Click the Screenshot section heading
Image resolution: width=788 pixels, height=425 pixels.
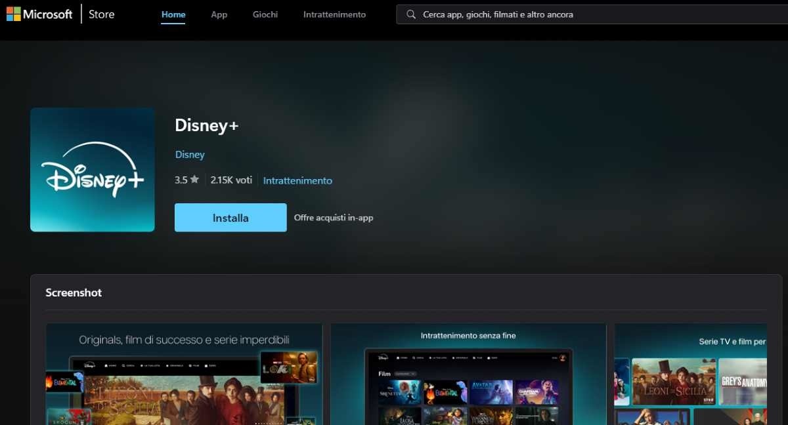tap(74, 293)
